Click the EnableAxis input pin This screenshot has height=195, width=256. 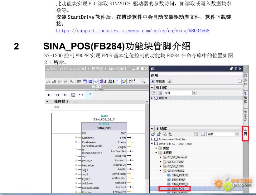89,142
